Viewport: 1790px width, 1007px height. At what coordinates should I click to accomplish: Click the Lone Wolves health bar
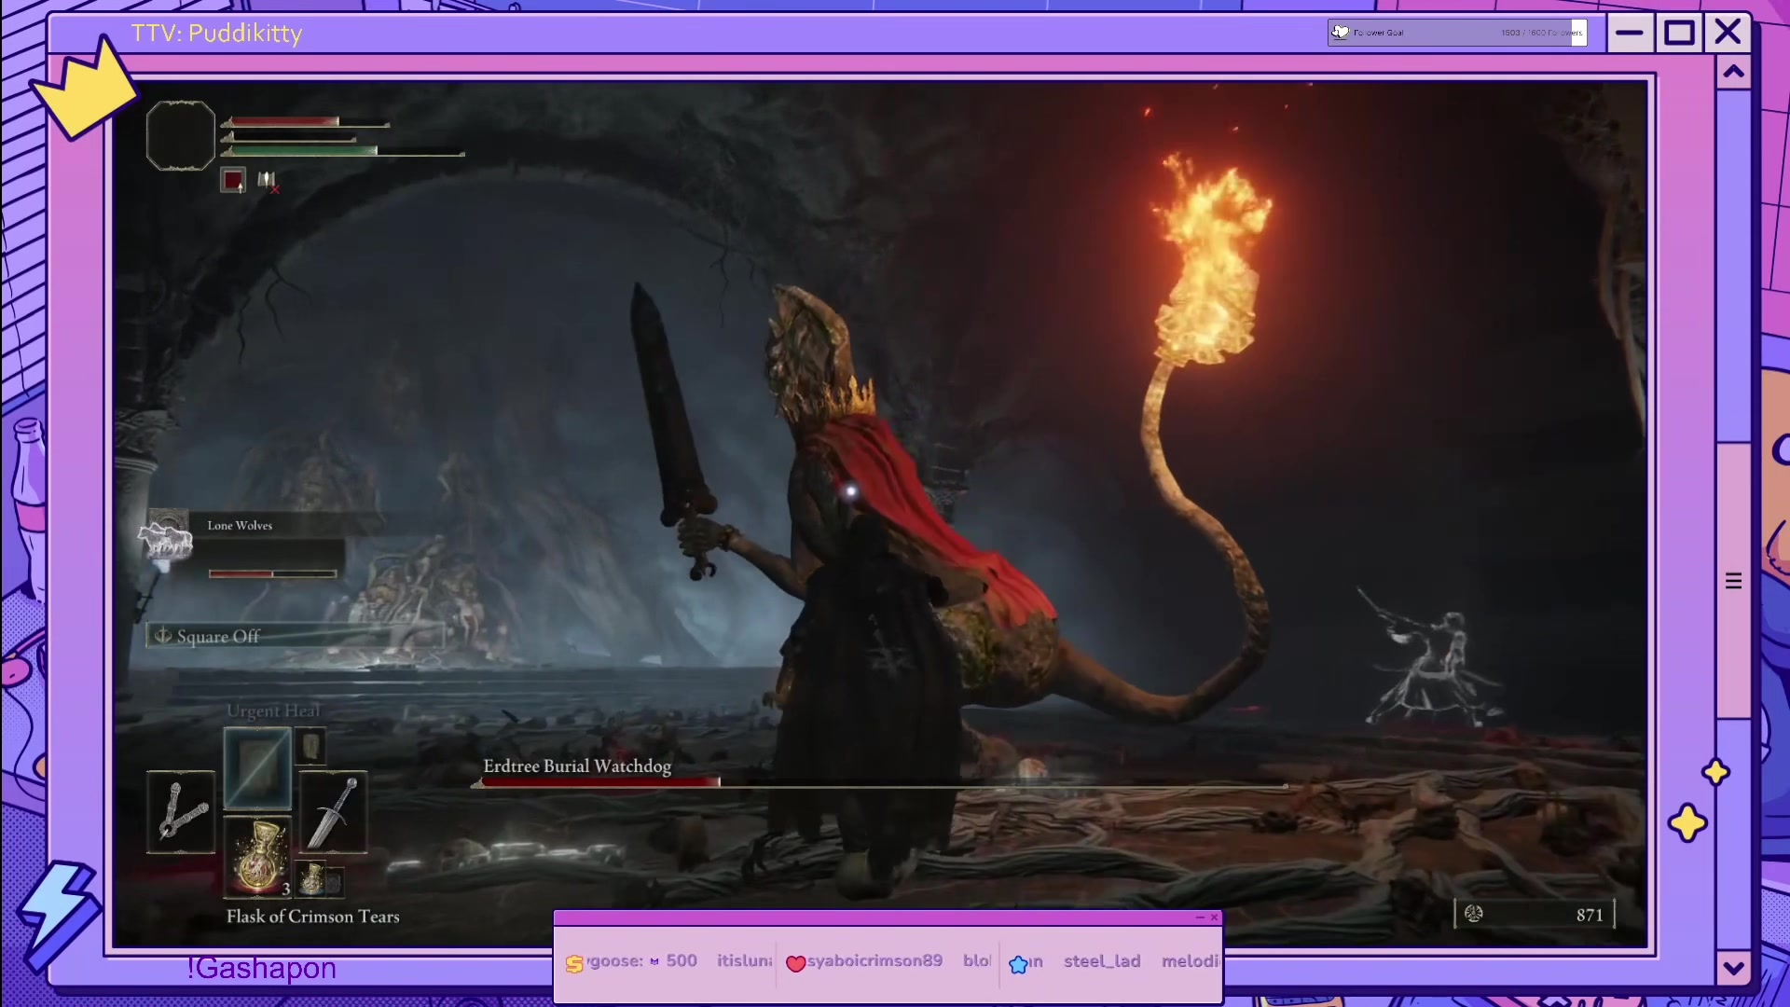point(272,573)
